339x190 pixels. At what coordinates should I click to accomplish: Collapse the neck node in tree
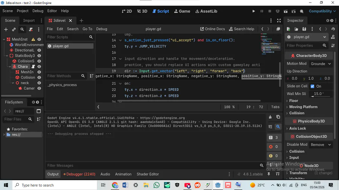click(x=13, y=83)
